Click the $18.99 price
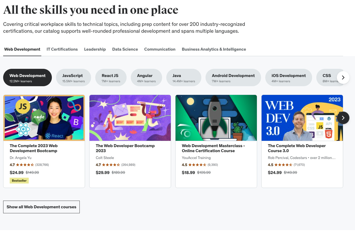This screenshot has width=355, height=232. [x=188, y=173]
